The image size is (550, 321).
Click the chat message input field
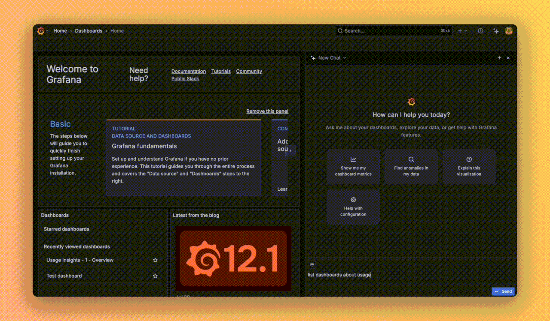pyautogui.click(x=410, y=275)
